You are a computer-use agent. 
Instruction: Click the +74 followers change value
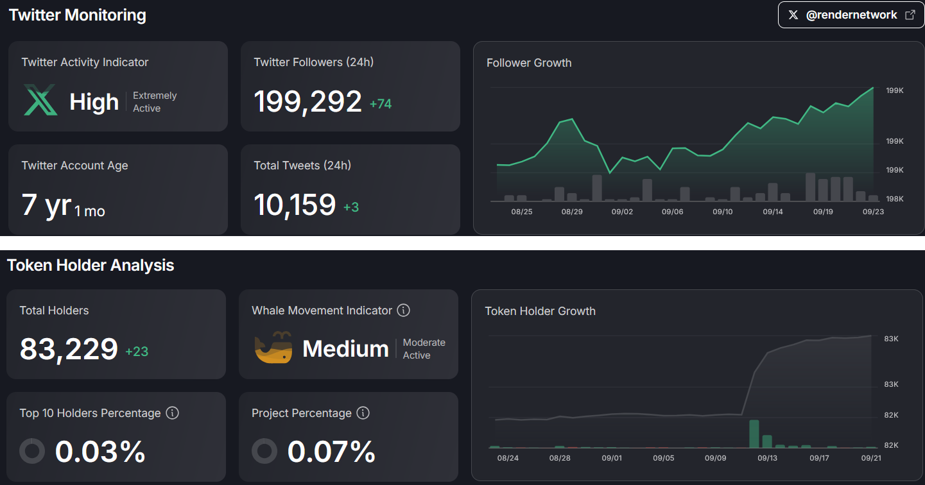[381, 104]
